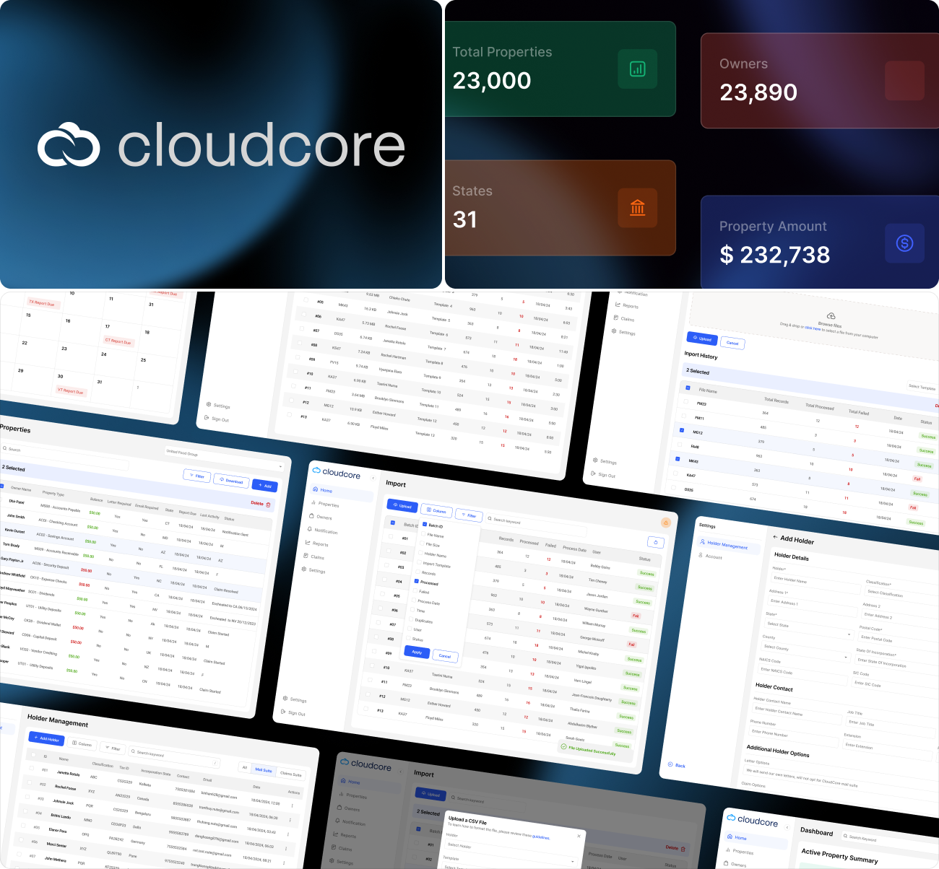Open the Filter button in Import screen

point(469,515)
